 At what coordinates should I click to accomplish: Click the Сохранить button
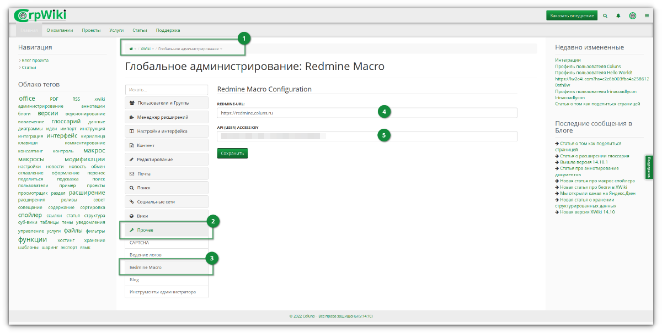(x=232, y=154)
